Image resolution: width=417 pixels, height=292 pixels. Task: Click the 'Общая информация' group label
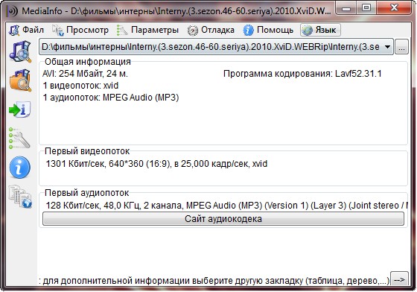click(x=88, y=62)
